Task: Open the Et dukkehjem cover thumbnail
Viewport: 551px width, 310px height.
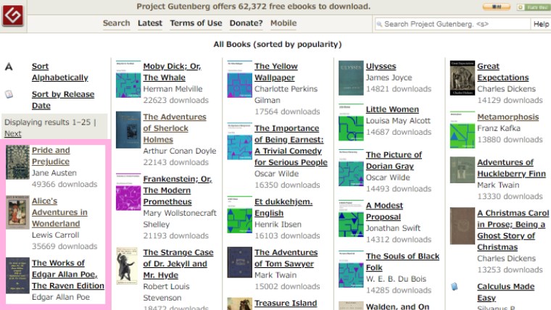Action: point(240,215)
